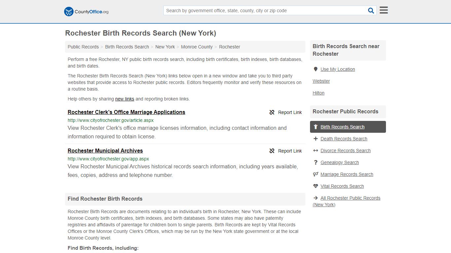451x253 pixels.
Task: Click the arrow icon by All Rochester Public Records
Action: 316,198
